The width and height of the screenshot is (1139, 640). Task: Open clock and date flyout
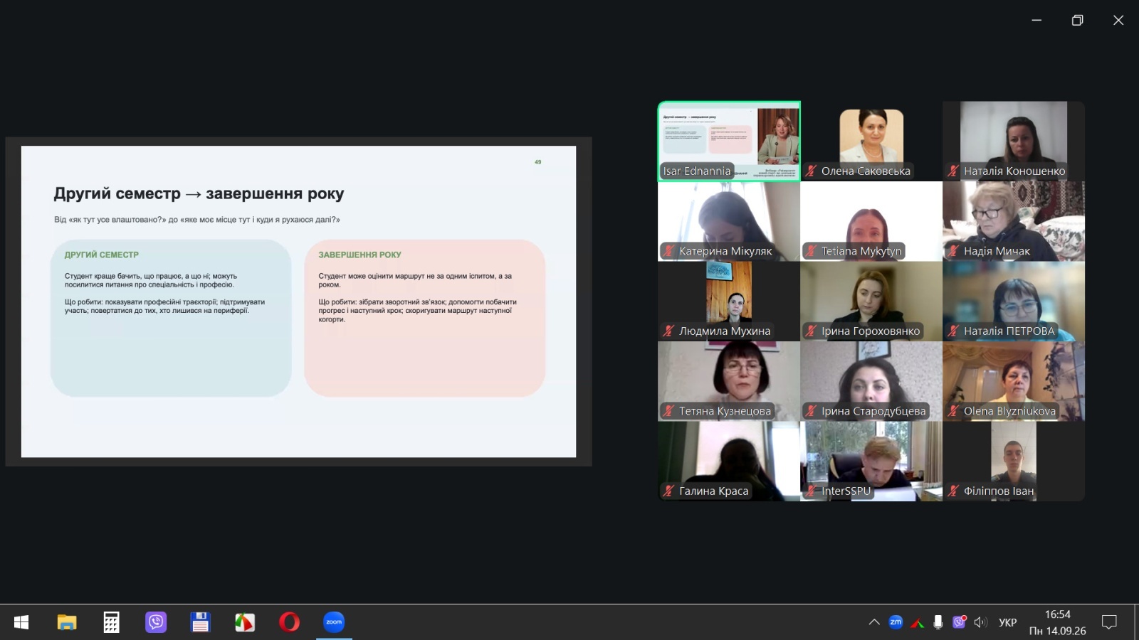(1058, 622)
